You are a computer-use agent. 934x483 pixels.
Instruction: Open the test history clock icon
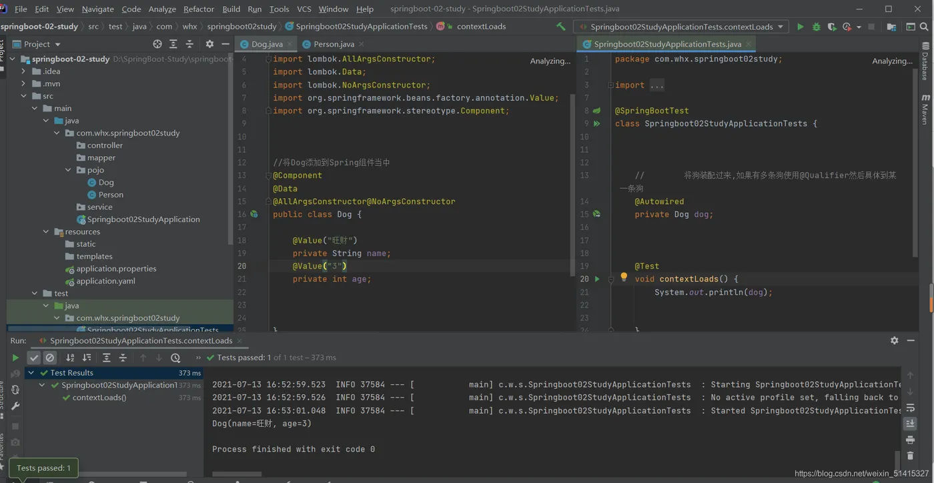(x=175, y=358)
